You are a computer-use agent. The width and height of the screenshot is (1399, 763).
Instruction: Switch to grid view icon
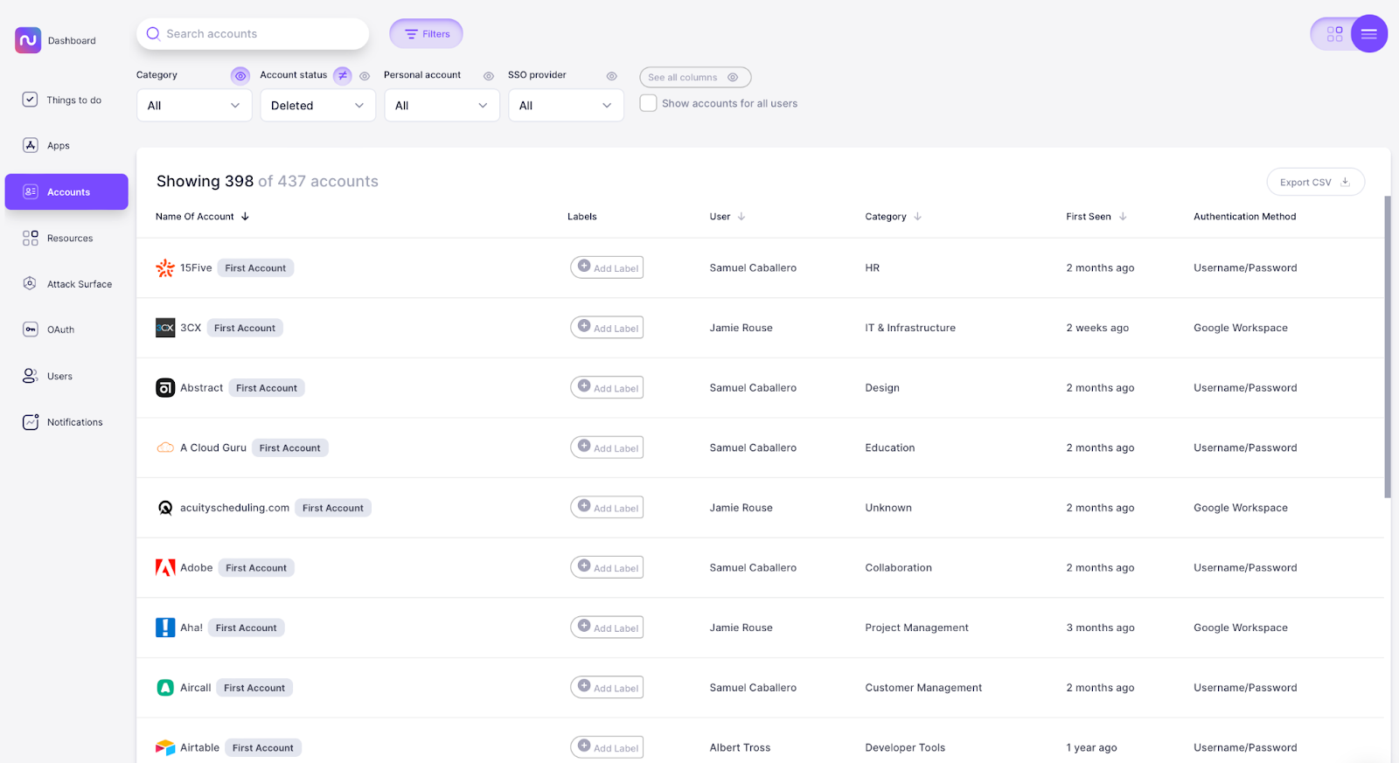1334,34
